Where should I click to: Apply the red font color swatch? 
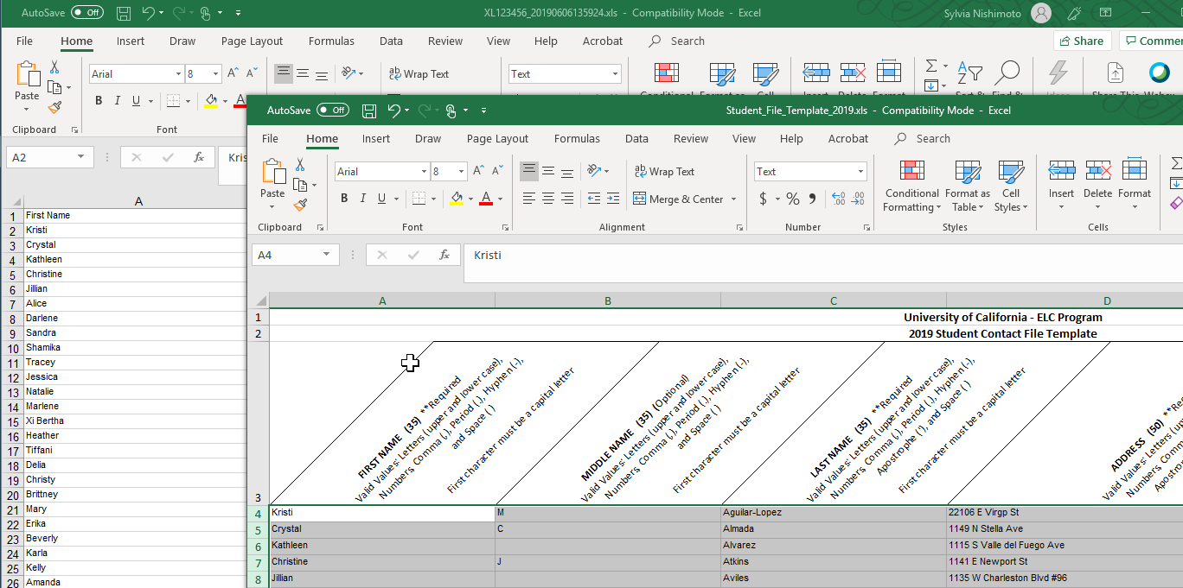click(x=487, y=201)
